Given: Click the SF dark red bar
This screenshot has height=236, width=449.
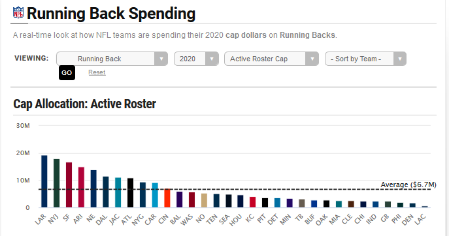Looking at the screenshot, I should click(x=69, y=185).
